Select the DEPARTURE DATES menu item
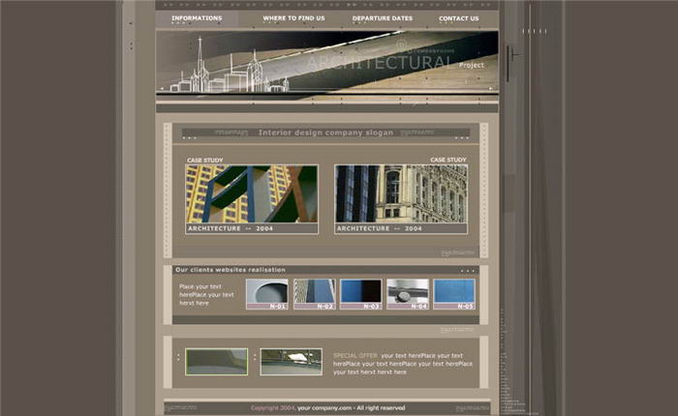This screenshot has width=678, height=416. click(x=382, y=18)
